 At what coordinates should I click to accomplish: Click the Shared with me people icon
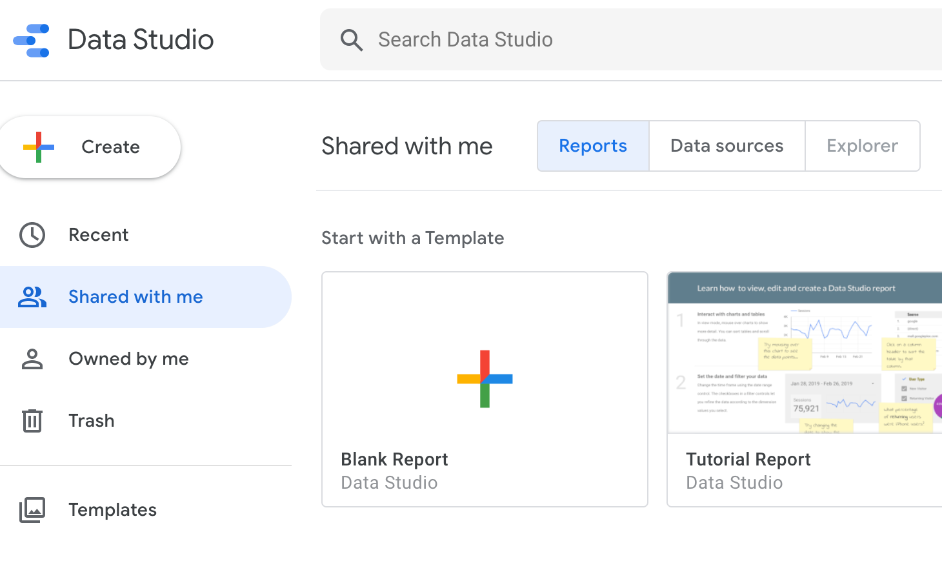[x=32, y=297]
